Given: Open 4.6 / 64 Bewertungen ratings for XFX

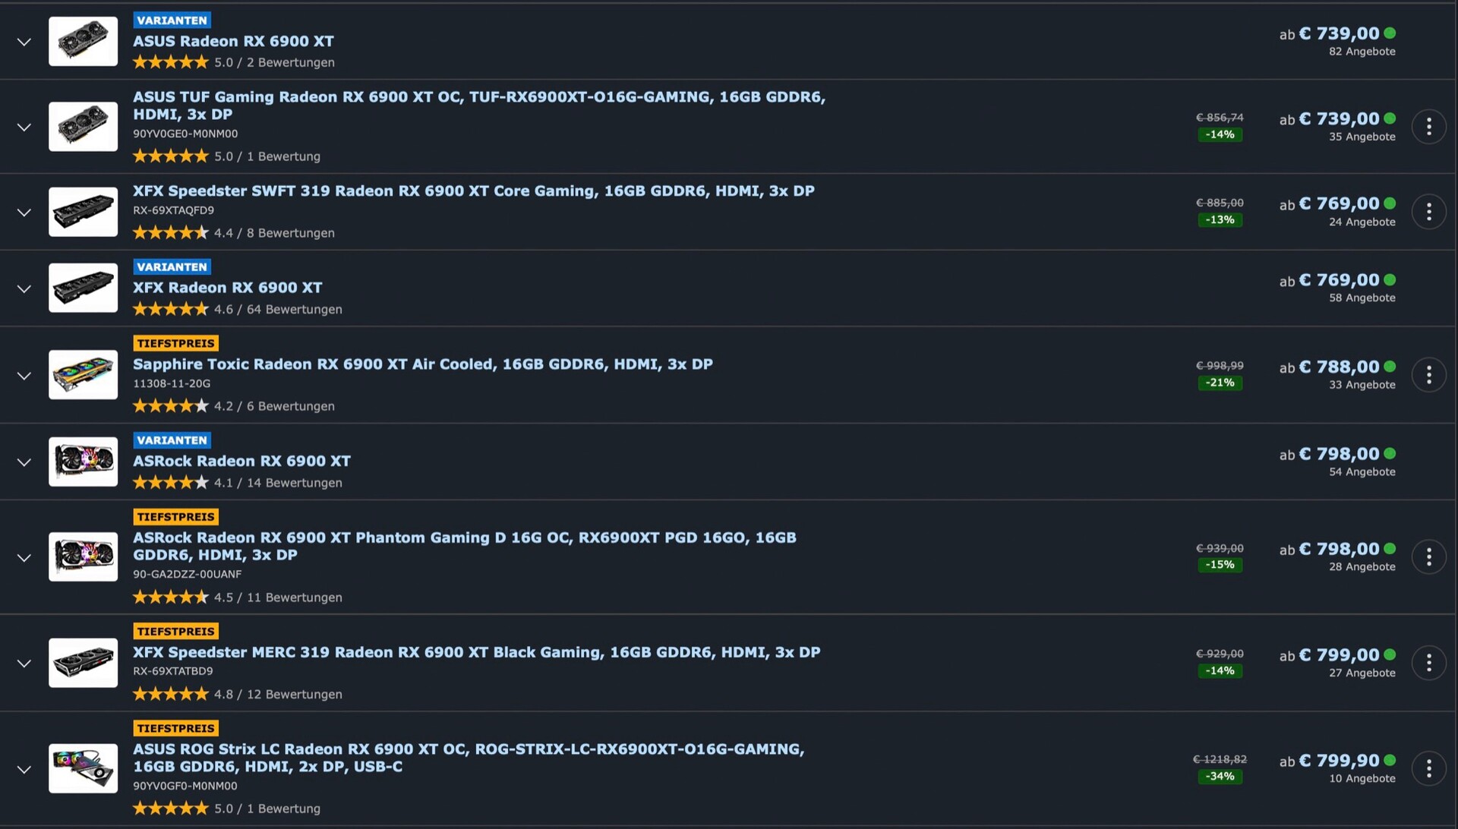Looking at the screenshot, I should (278, 310).
